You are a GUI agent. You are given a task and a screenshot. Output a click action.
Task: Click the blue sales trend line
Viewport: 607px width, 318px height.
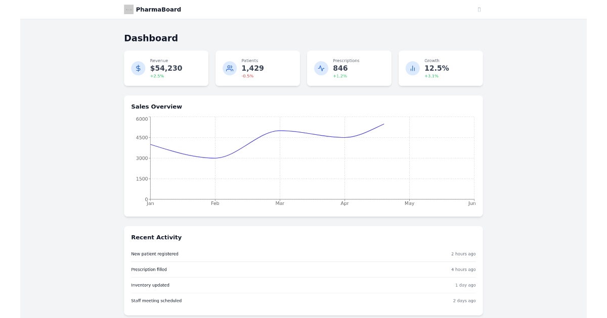pos(280,131)
